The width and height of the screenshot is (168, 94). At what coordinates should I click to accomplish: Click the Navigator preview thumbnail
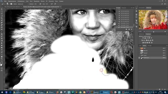153,20
